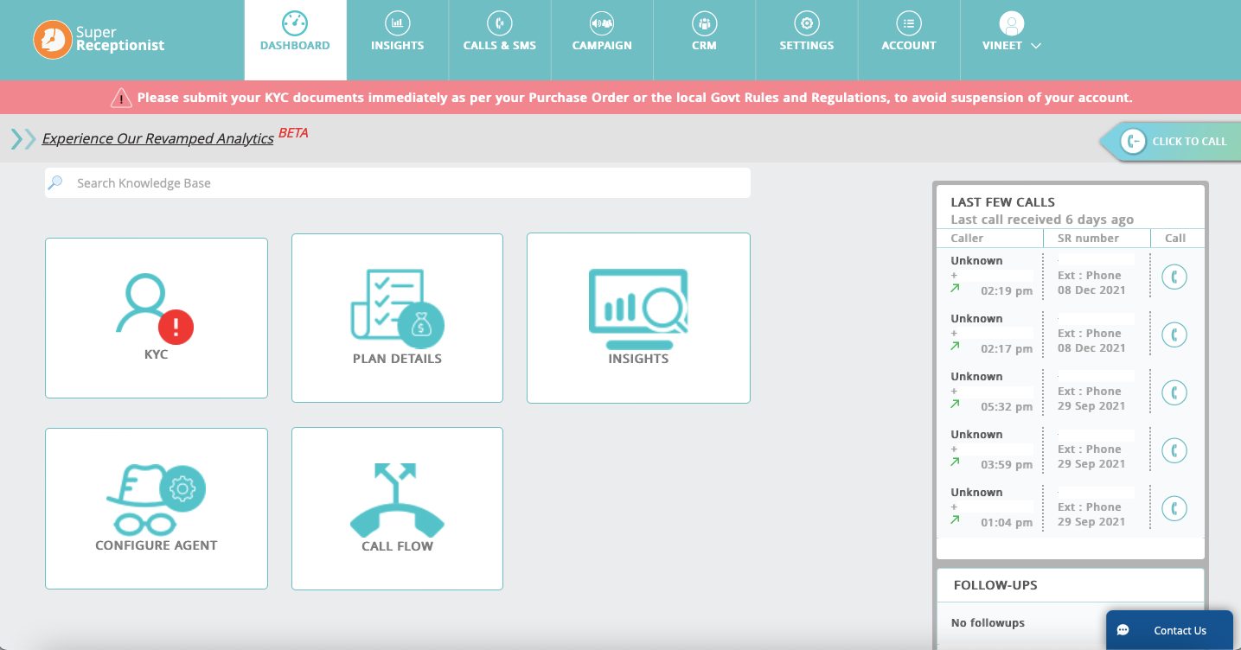Expand the Revamped Analytics chevron arrows
Viewport: 1241px width, 650px height.
point(21,137)
